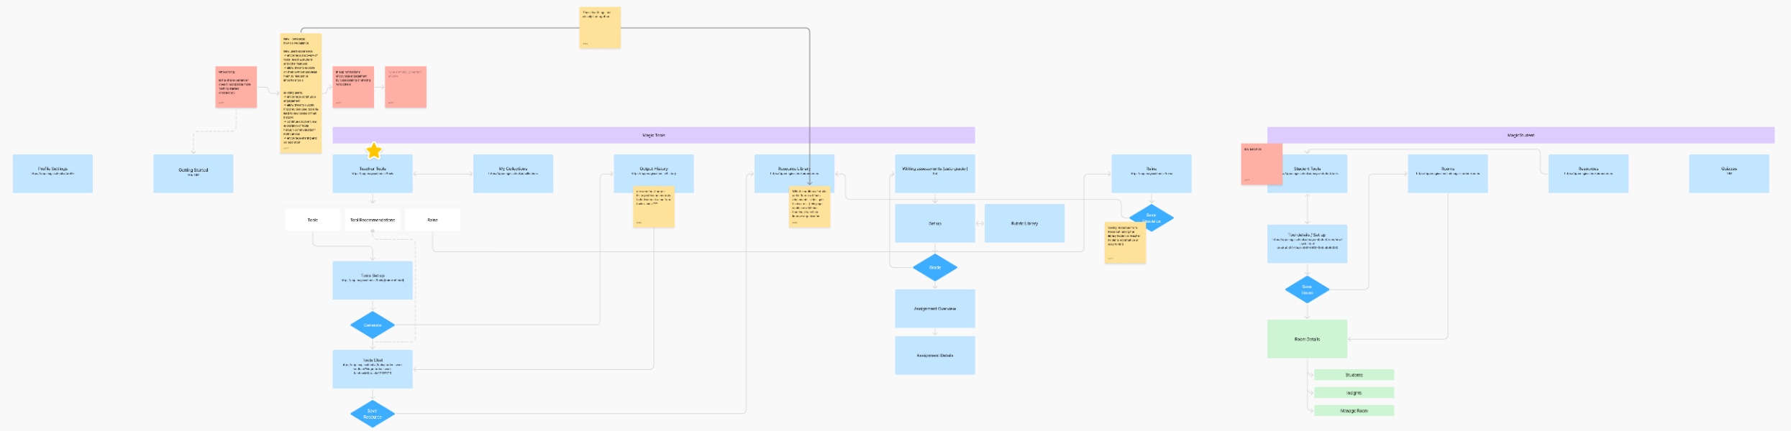Select the Quizzes node
The width and height of the screenshot is (1791, 431).
[1729, 173]
